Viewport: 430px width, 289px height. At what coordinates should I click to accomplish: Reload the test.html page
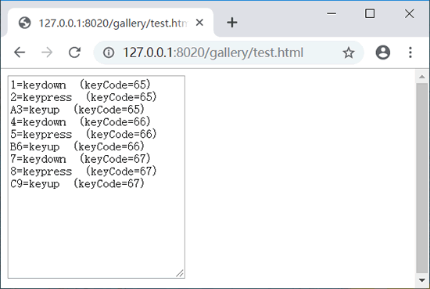(74, 52)
